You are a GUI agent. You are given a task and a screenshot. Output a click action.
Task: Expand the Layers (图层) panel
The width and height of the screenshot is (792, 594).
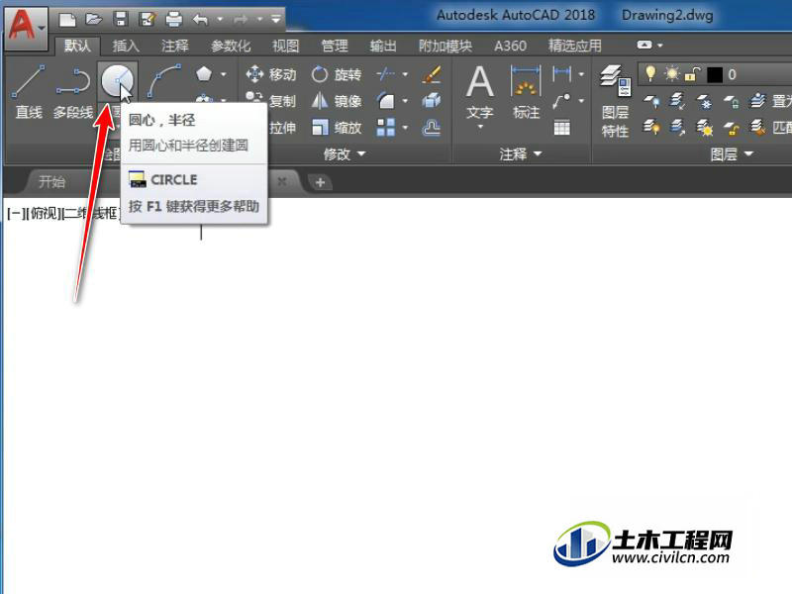tap(732, 153)
